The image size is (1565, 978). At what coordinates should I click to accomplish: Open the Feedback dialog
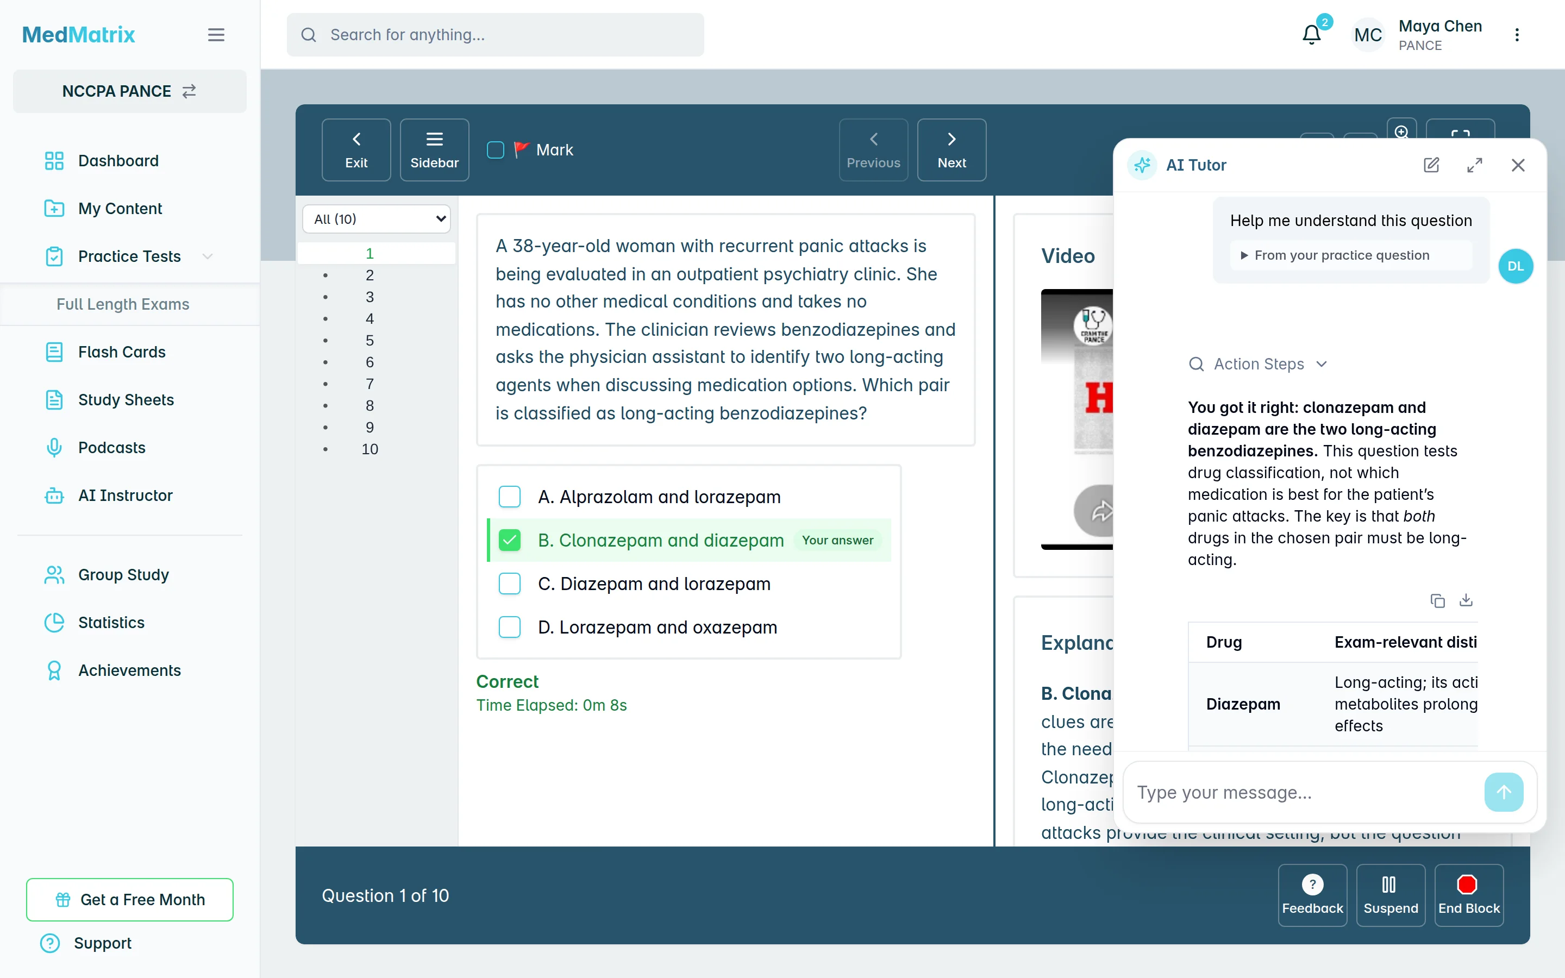coord(1313,895)
